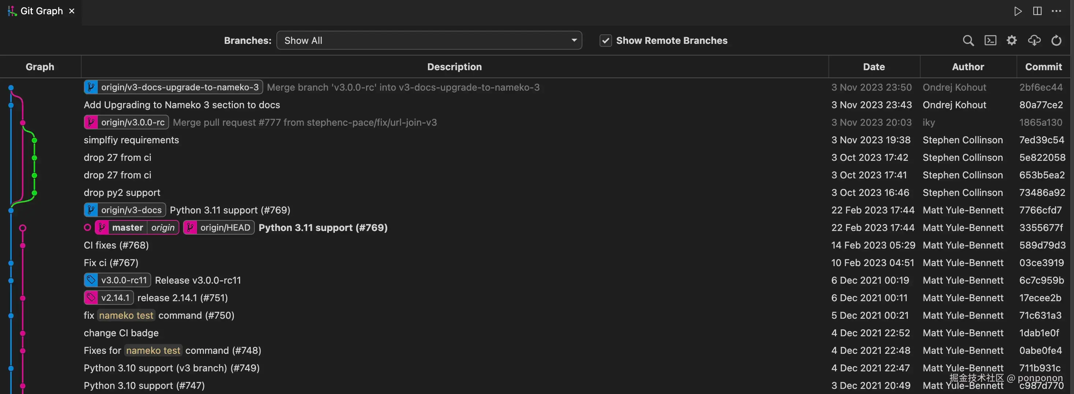Open the Branches Show All dropdown
Viewport: 1074px width, 394px height.
pyautogui.click(x=429, y=41)
